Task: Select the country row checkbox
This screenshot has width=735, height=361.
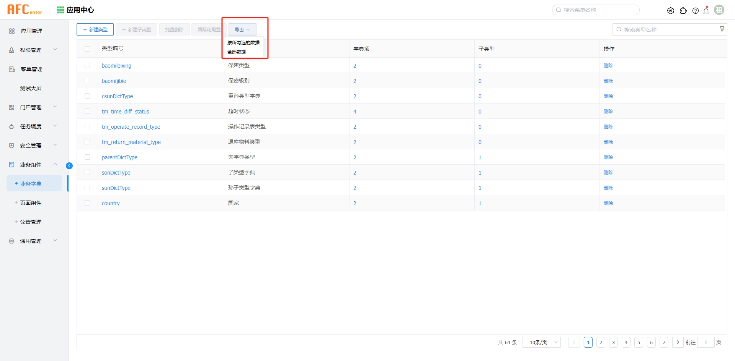Action: click(x=87, y=203)
